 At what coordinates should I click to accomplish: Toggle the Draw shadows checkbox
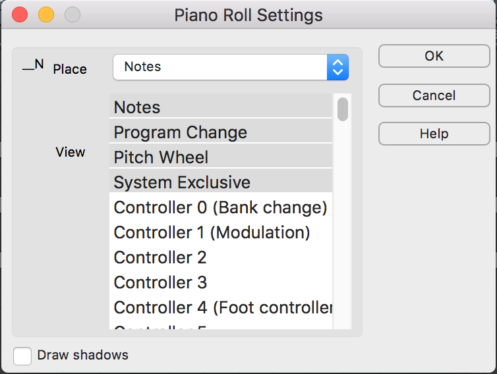pyautogui.click(x=23, y=356)
